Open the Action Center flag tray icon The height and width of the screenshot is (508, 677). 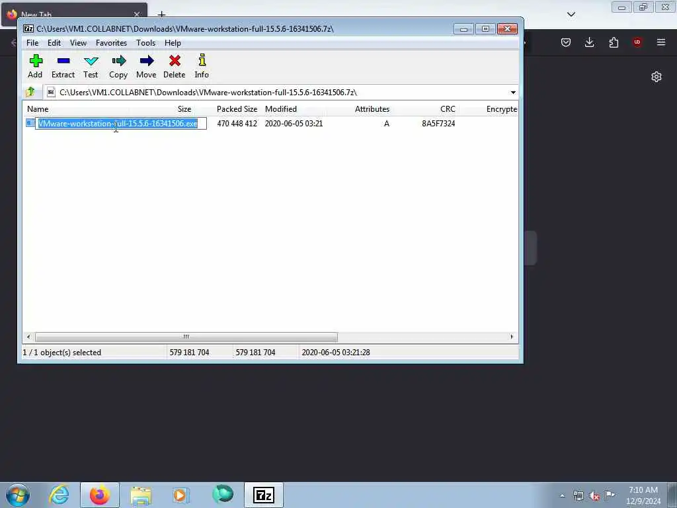point(610,495)
